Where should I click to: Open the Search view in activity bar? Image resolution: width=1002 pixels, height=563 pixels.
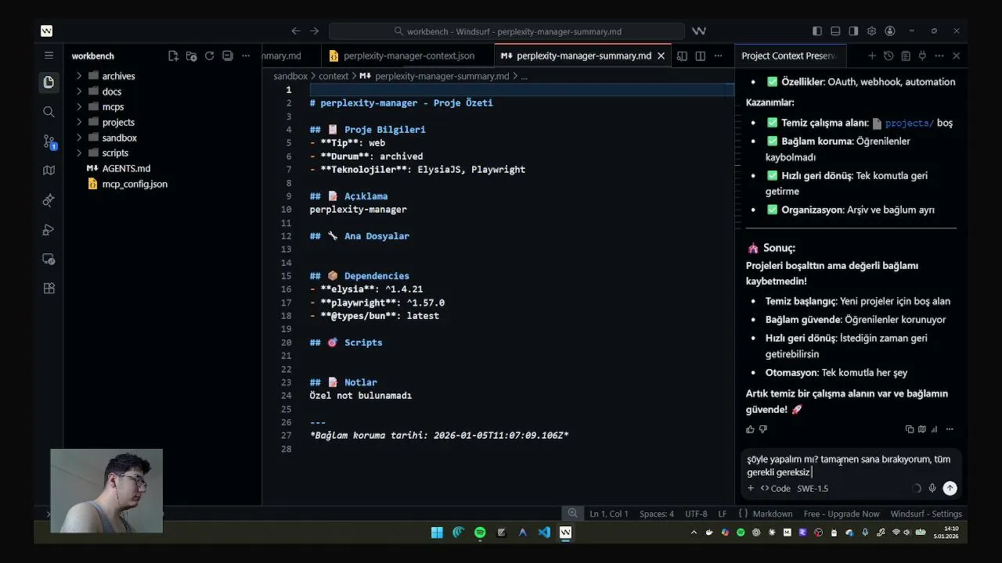tap(49, 112)
